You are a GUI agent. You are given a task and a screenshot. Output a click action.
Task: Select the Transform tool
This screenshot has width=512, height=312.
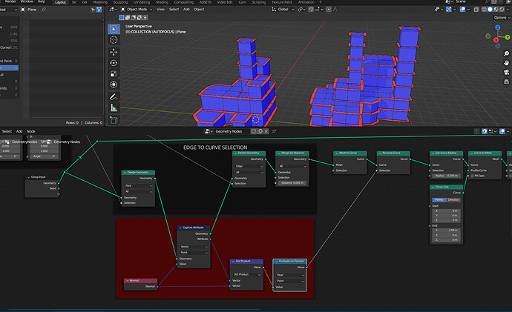114,84
